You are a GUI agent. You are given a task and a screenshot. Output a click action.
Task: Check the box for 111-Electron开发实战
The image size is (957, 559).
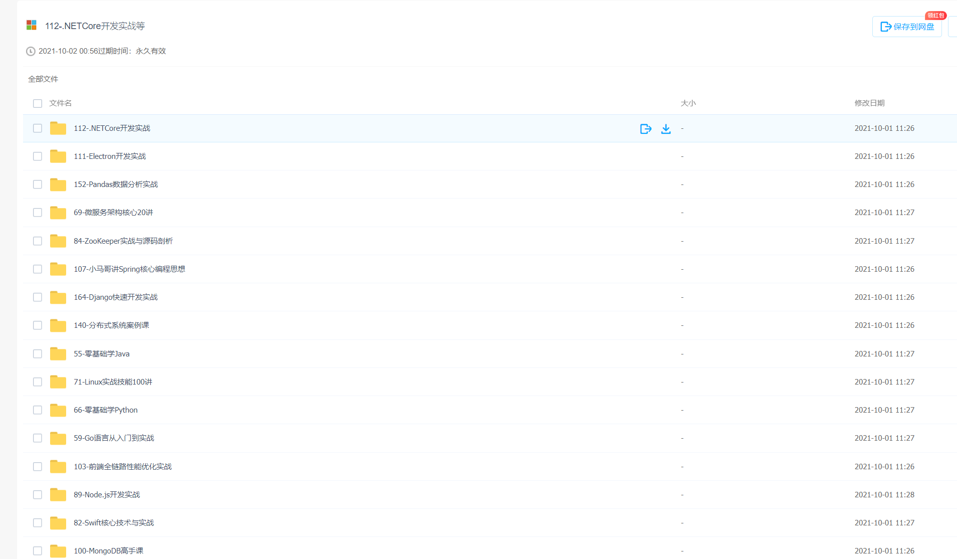[x=38, y=156]
